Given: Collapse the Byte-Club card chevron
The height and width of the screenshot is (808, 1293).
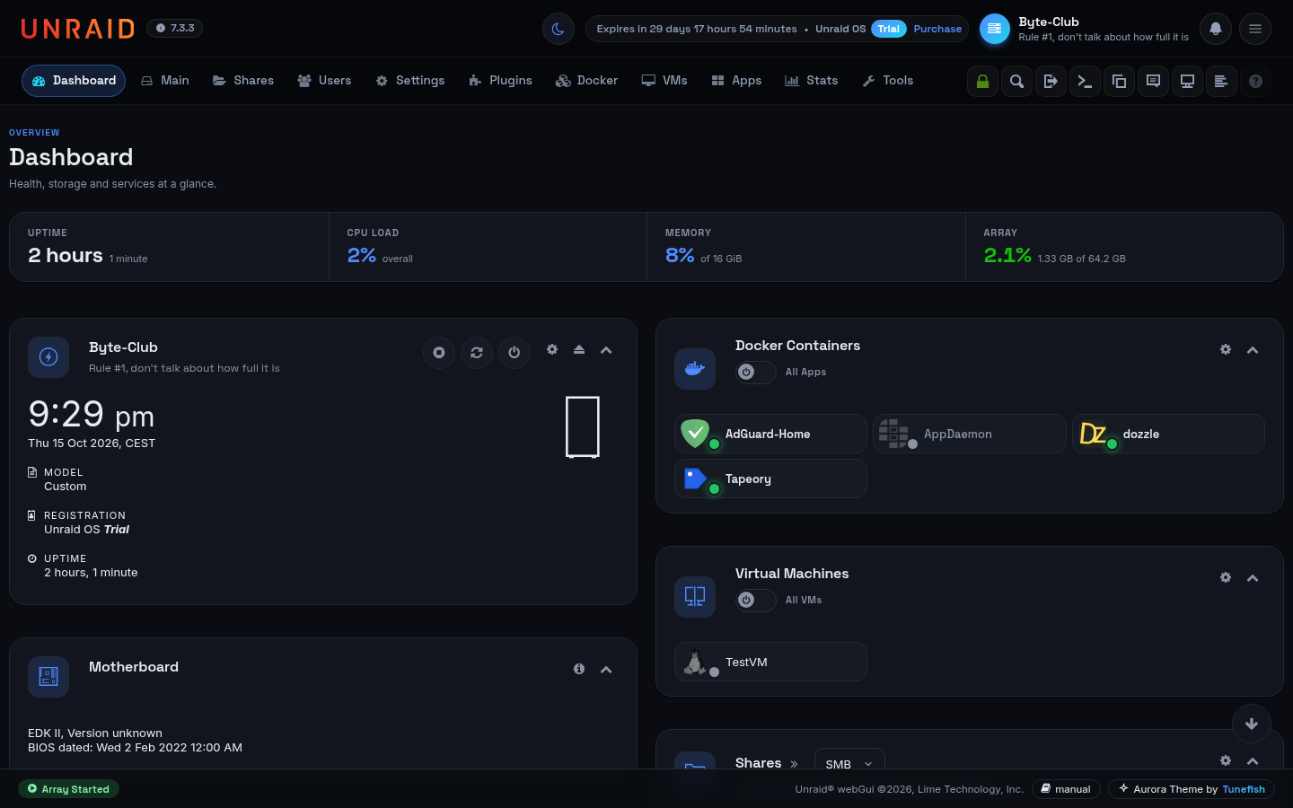Looking at the screenshot, I should coord(606,350).
